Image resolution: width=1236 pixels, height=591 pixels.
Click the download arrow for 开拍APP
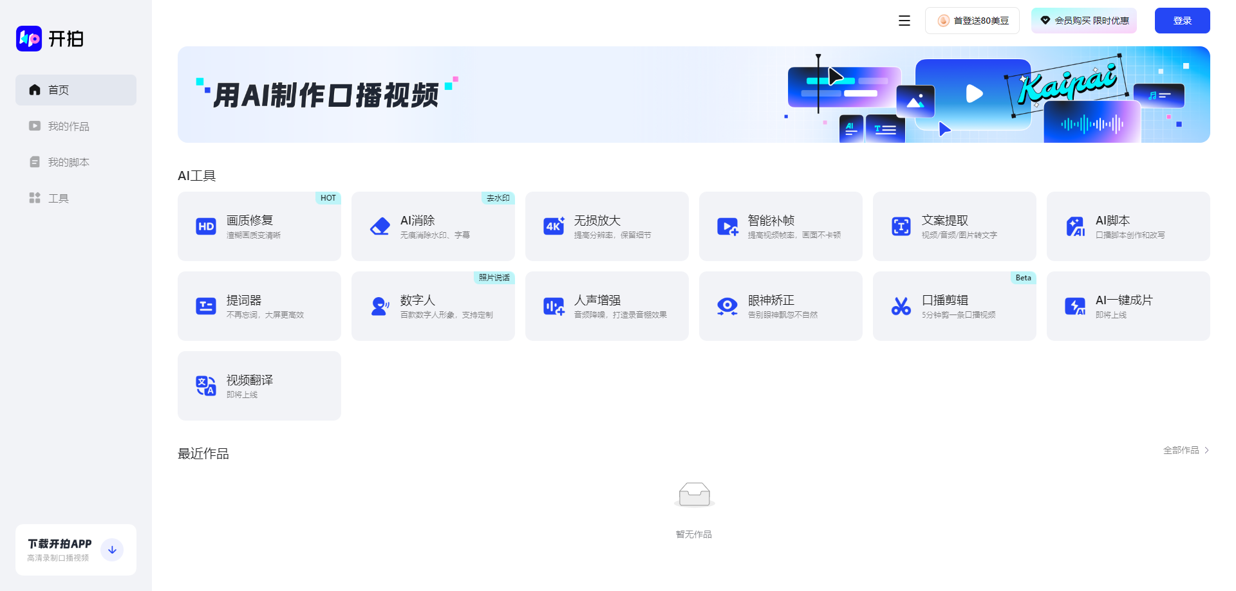(x=112, y=550)
